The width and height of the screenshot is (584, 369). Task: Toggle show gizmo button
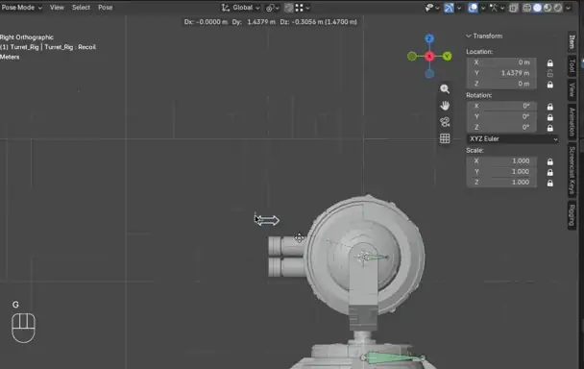449,8
